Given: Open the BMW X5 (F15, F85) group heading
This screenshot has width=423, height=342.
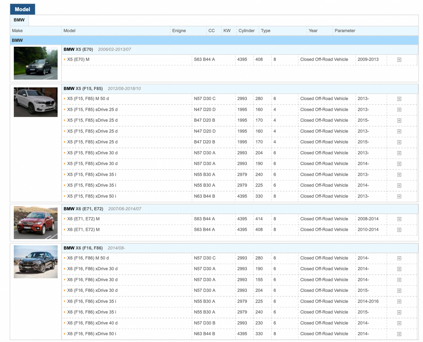Looking at the screenshot, I should point(83,89).
